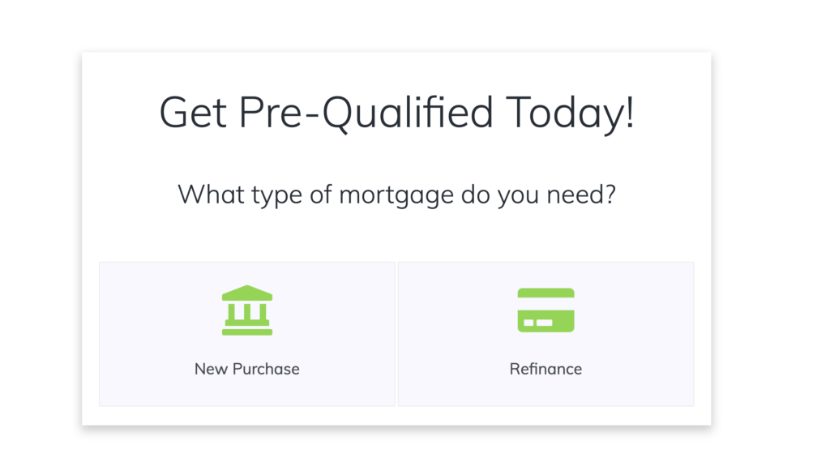Click empty space below the New Purchase label
This screenshot has height=475, width=830.
pos(246,392)
